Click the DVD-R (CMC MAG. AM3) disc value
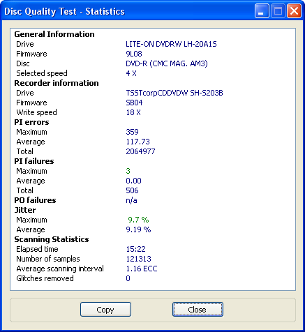Image resolution: width=305 pixels, height=332 pixels. [167, 63]
